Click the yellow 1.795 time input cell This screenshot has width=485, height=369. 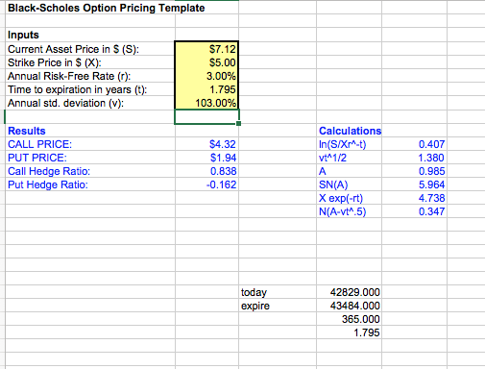click(206, 89)
